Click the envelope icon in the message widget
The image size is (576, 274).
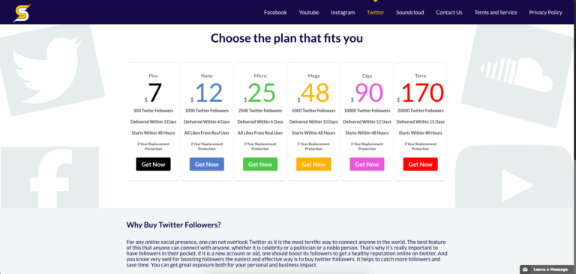click(x=525, y=270)
